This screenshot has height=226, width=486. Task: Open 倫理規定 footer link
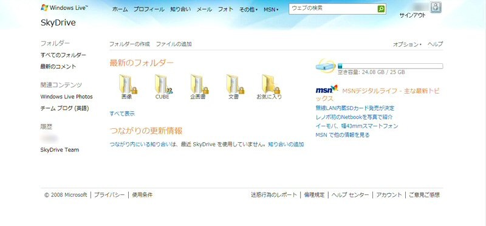coord(314,195)
